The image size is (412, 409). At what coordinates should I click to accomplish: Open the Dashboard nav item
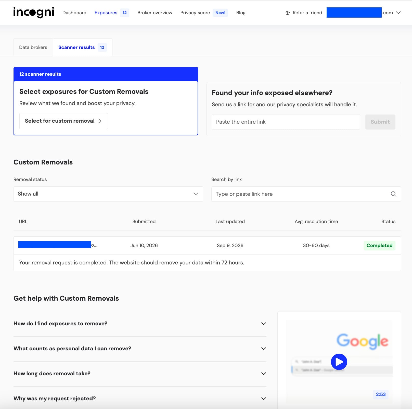pos(74,13)
